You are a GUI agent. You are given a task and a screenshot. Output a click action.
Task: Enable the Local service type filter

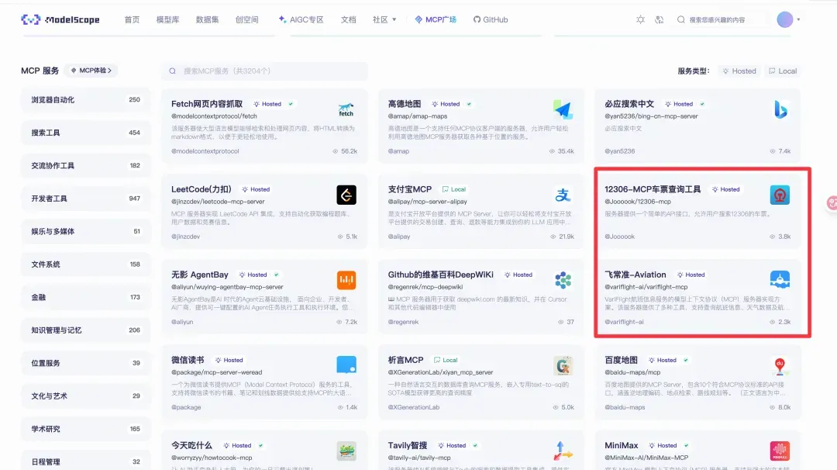coord(783,71)
